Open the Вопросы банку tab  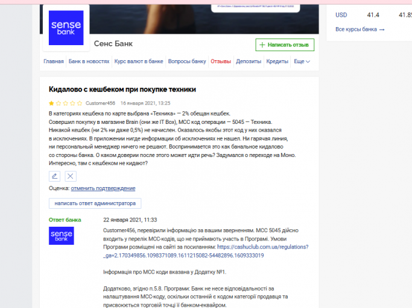[x=187, y=61]
